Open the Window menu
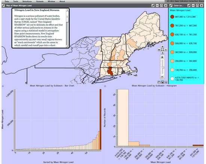 pos(51,1)
